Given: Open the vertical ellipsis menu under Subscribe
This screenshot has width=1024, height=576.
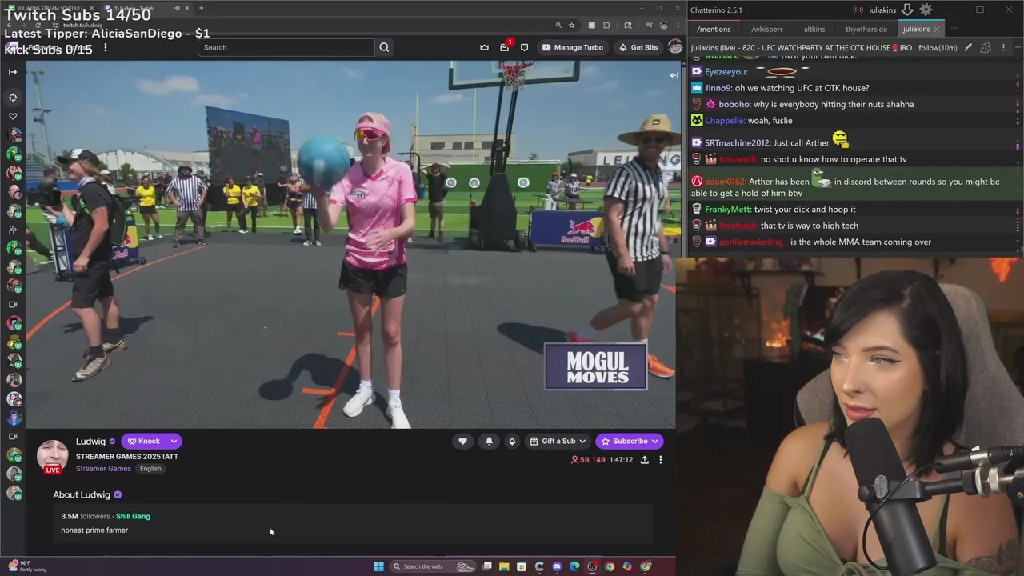Looking at the screenshot, I should point(660,460).
